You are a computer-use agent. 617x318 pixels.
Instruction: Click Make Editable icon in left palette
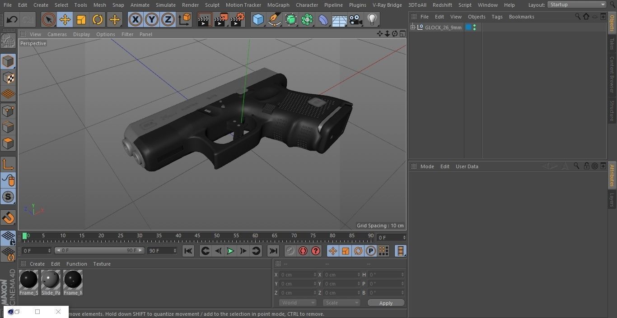[x=8, y=41]
